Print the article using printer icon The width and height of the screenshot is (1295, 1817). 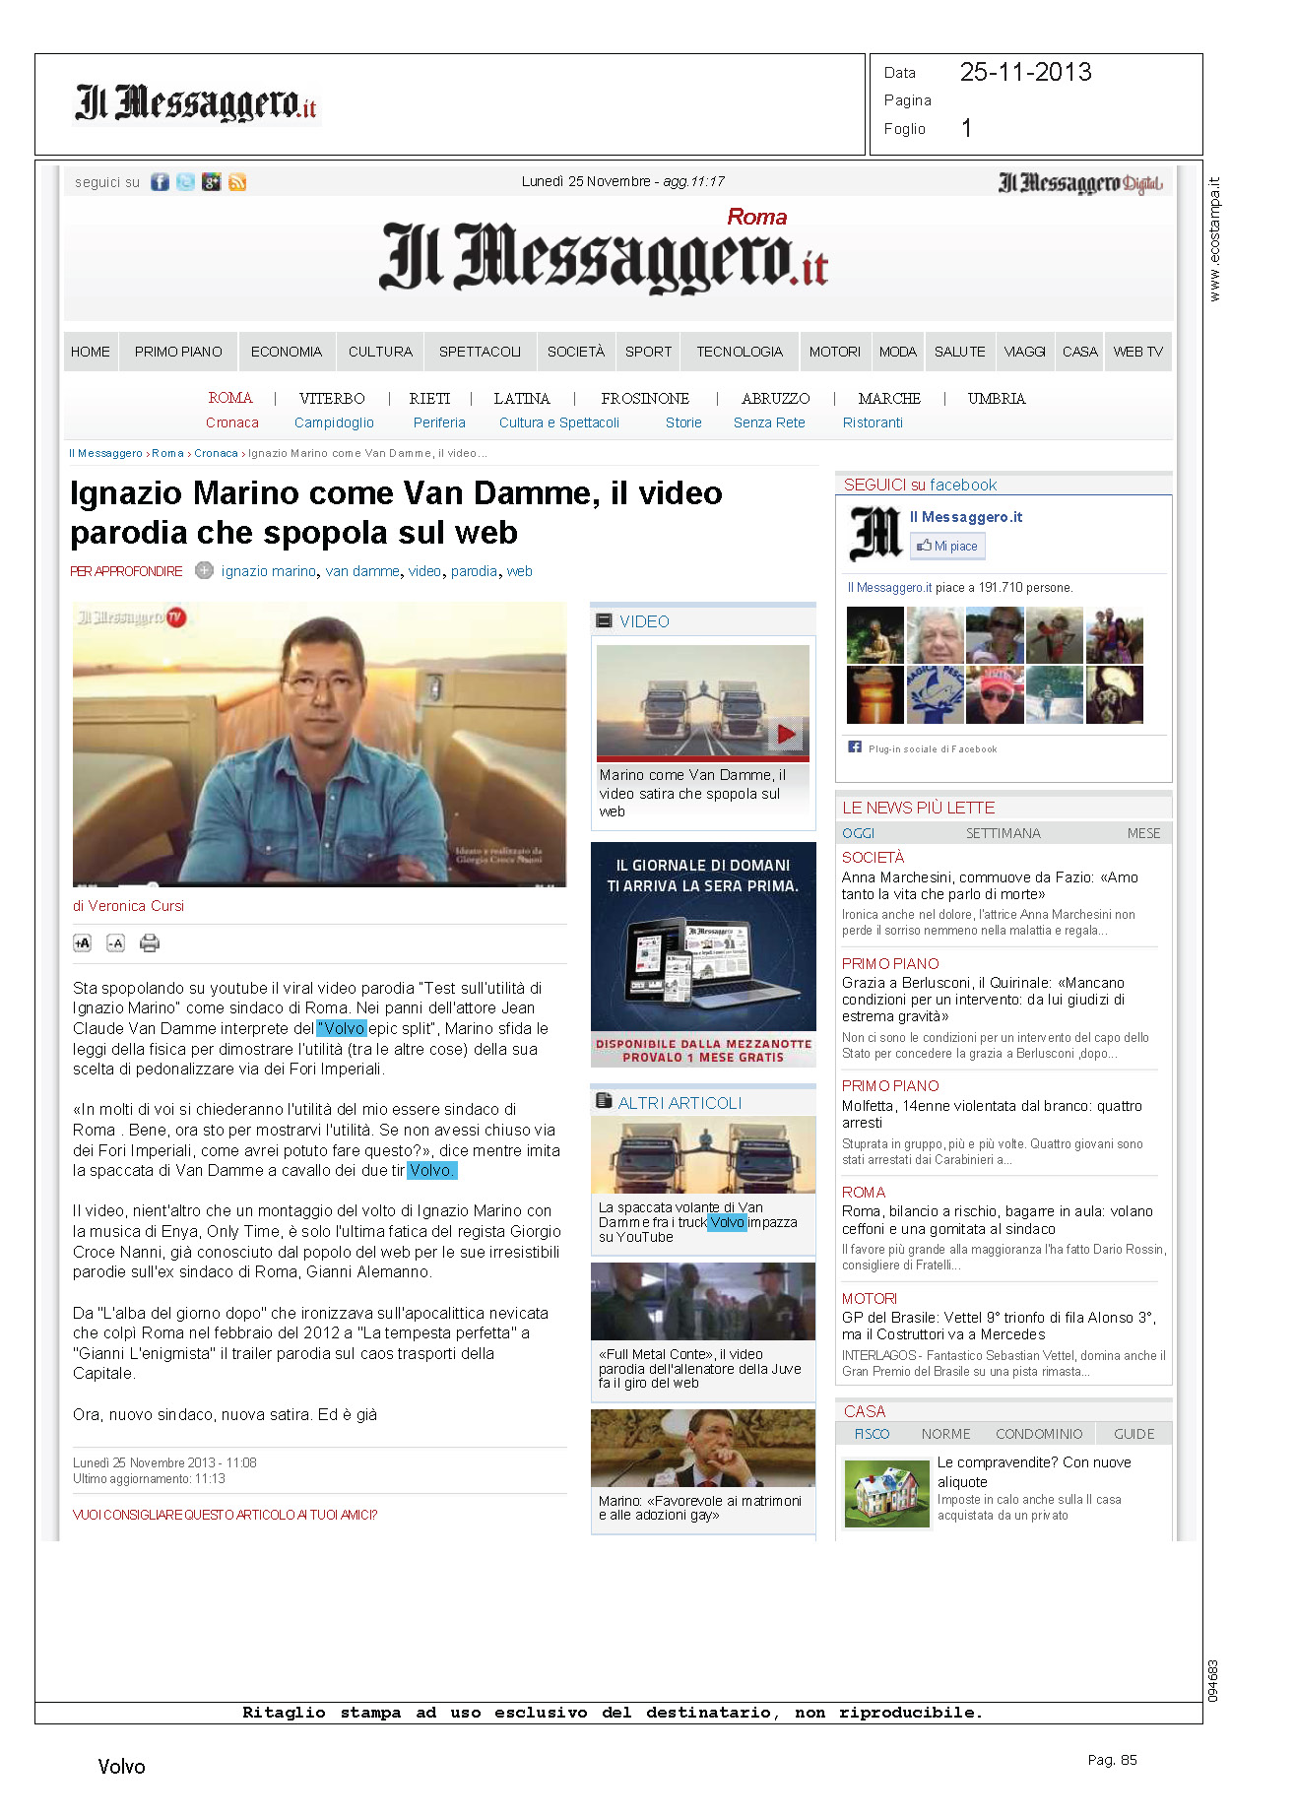pos(150,943)
